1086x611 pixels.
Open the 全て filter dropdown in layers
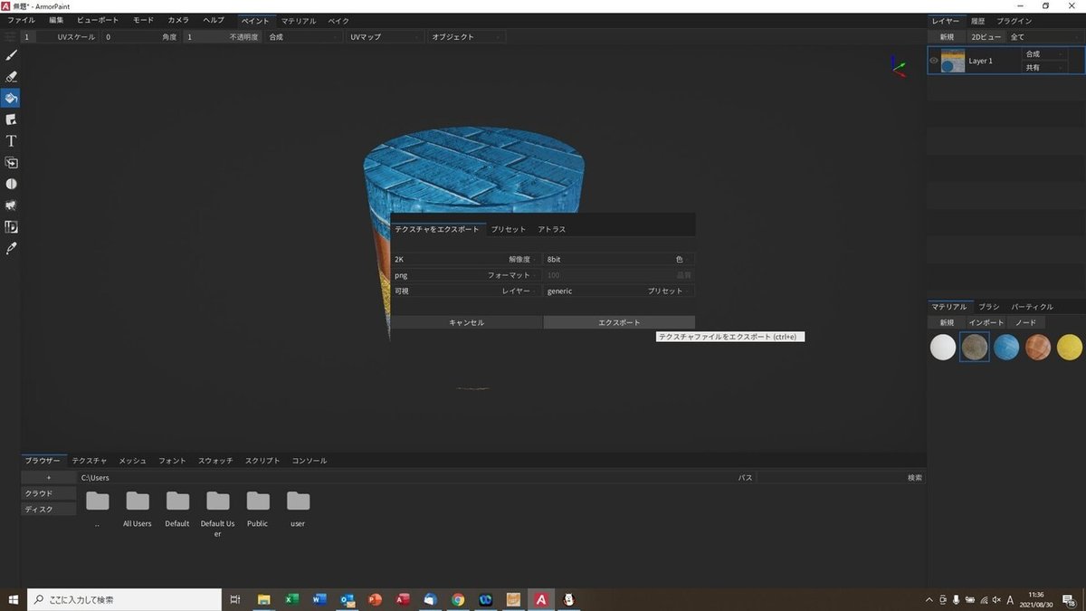click(x=1045, y=37)
